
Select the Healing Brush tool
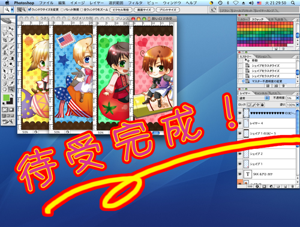[5, 47]
